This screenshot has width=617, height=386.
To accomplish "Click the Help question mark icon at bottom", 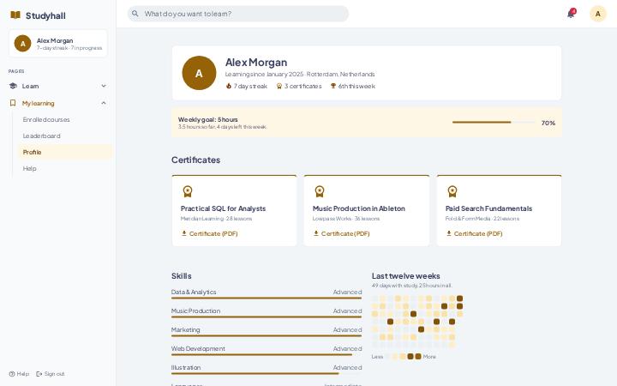I will tap(12, 374).
